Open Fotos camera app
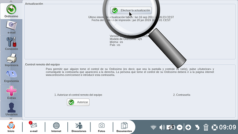The image size is (238, 134). 101,127
